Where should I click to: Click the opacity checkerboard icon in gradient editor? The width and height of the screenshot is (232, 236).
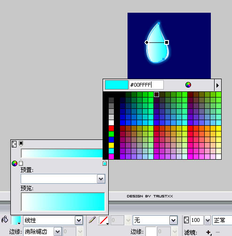14,144
